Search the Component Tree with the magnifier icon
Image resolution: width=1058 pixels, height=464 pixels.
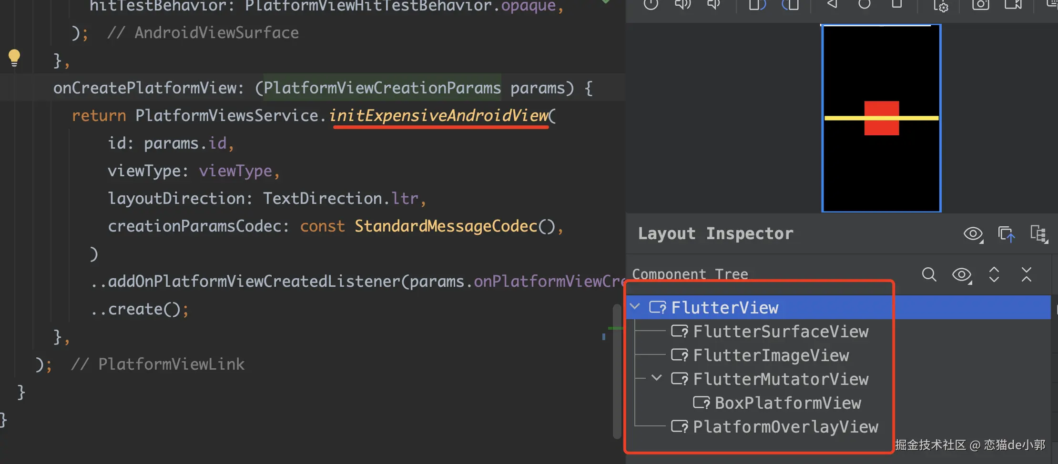click(929, 274)
